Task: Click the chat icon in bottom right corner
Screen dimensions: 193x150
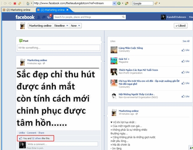Action: pos(191,148)
